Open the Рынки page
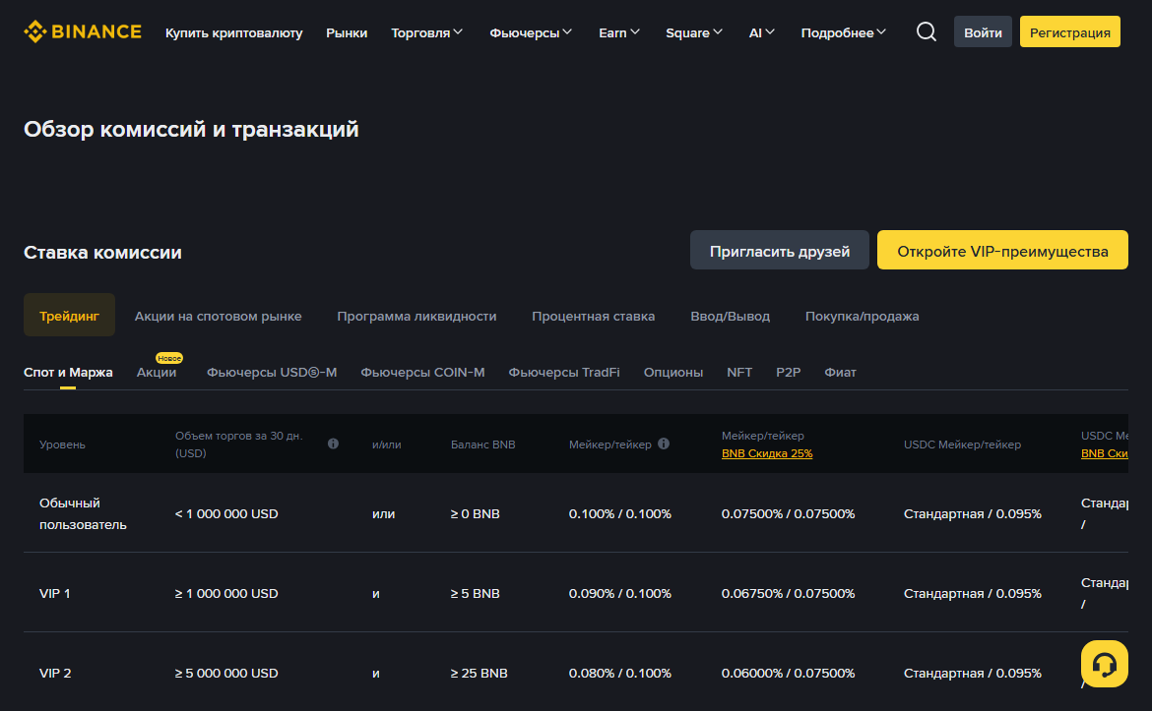 coord(347,32)
